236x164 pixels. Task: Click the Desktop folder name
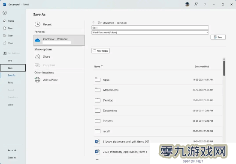(108, 100)
